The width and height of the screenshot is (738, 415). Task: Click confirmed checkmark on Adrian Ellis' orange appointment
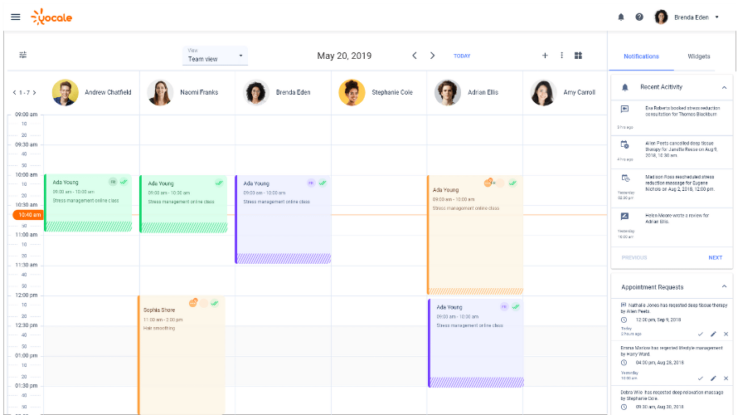(x=512, y=183)
